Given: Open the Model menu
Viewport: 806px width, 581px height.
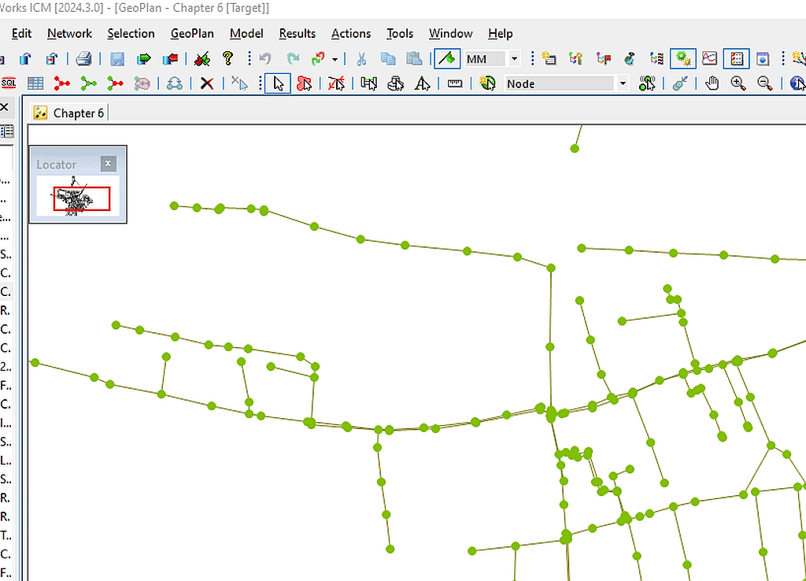Looking at the screenshot, I should pos(246,33).
